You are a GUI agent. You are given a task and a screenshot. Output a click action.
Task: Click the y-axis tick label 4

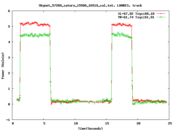(x=9, y=42)
